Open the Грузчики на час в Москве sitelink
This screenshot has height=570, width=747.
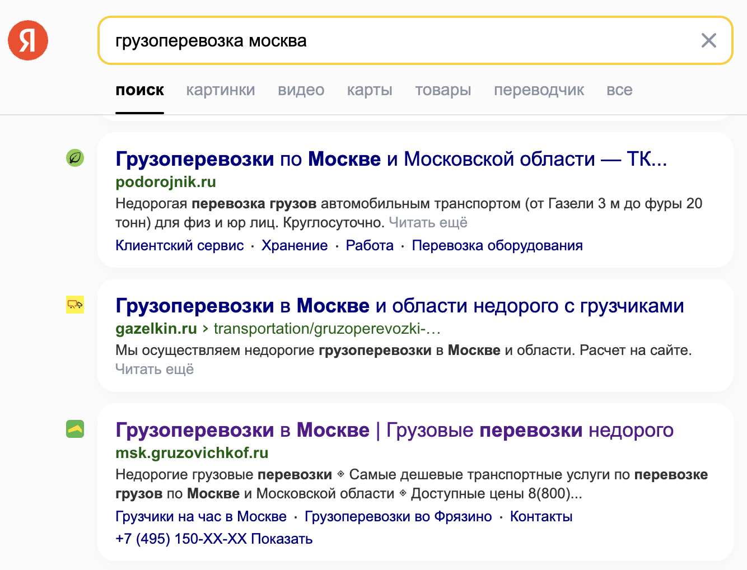201,516
